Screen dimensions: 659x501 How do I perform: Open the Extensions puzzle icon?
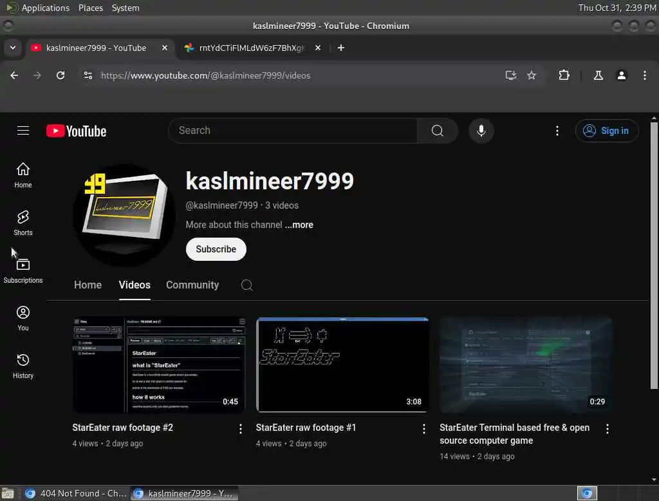point(564,75)
